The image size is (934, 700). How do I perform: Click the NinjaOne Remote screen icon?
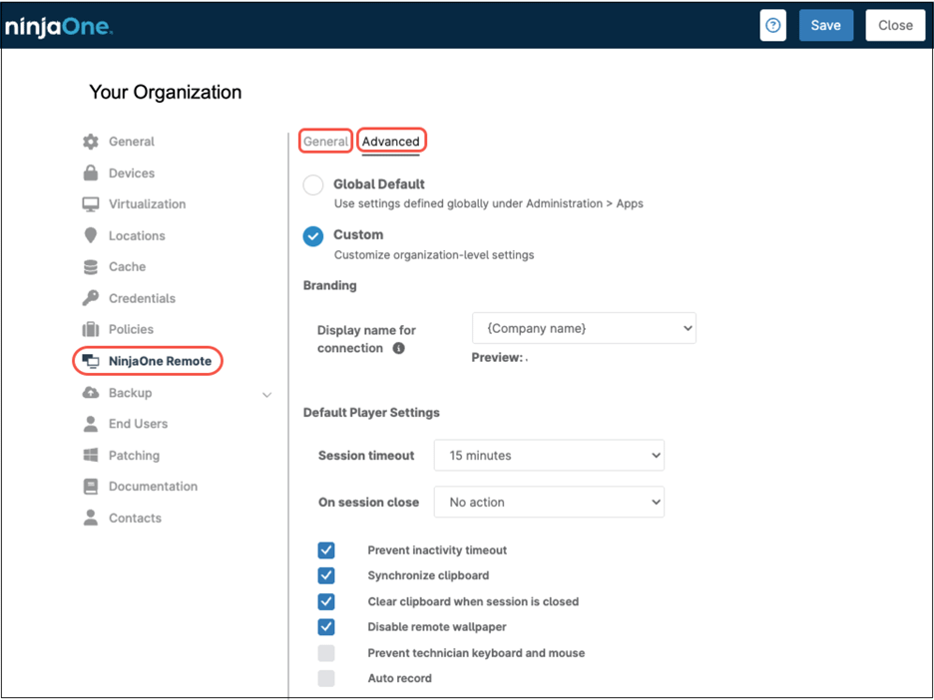coord(92,360)
